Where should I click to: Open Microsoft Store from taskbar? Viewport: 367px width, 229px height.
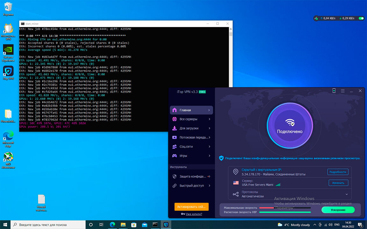tap(134, 225)
